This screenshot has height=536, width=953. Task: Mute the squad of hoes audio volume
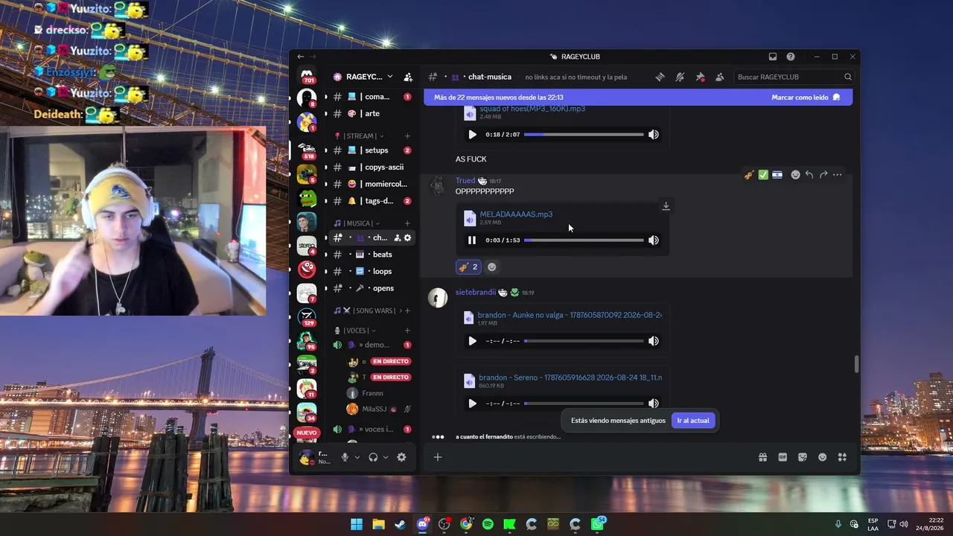coord(653,135)
